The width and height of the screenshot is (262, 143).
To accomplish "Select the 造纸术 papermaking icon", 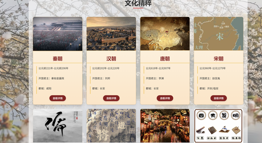I will click(x=224, y=130).
